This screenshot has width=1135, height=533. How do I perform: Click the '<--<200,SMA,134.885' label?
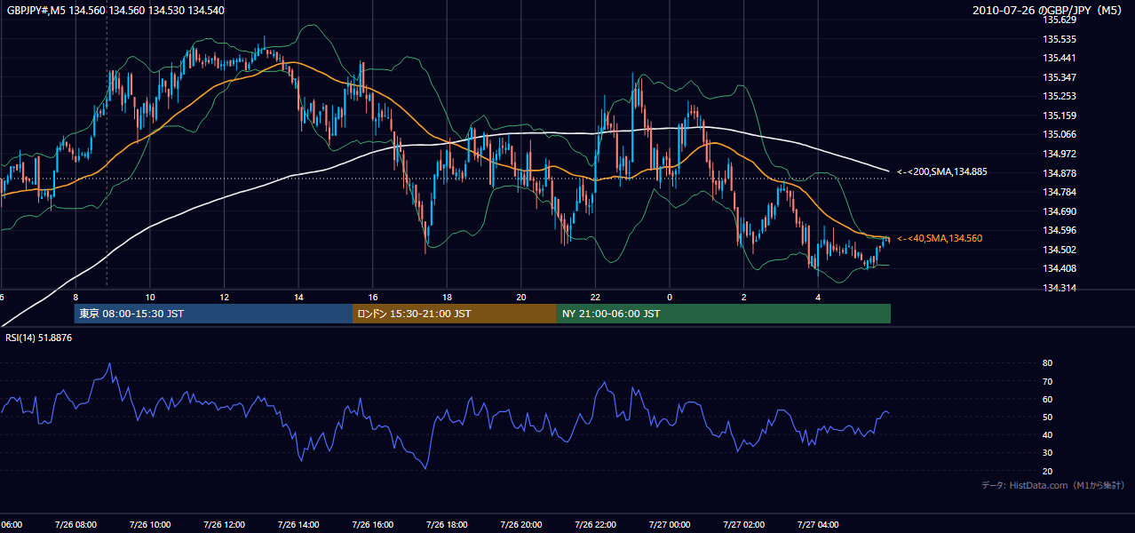942,171
